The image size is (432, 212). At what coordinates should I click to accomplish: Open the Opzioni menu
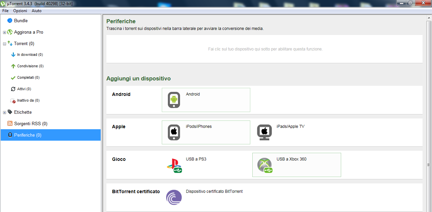(x=20, y=11)
